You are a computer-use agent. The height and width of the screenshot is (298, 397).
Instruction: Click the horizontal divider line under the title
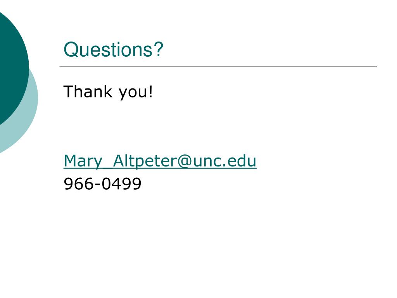pos(218,66)
